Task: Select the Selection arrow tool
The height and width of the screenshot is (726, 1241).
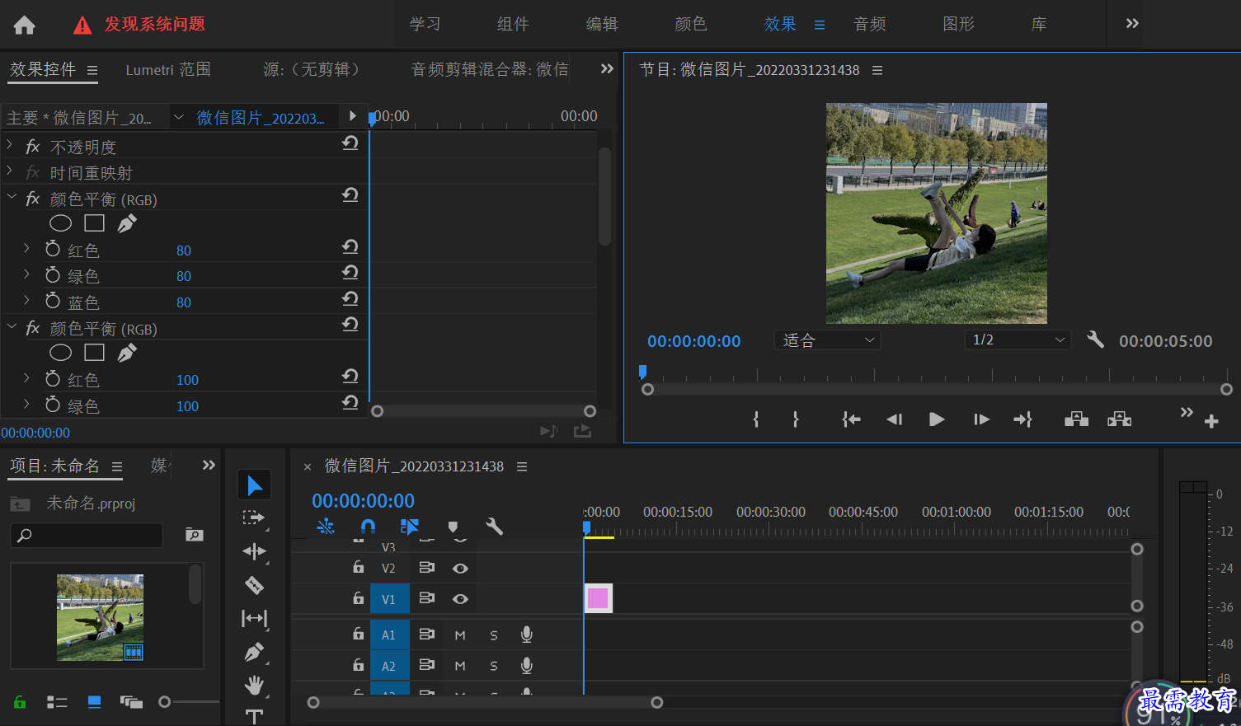Action: 255,485
